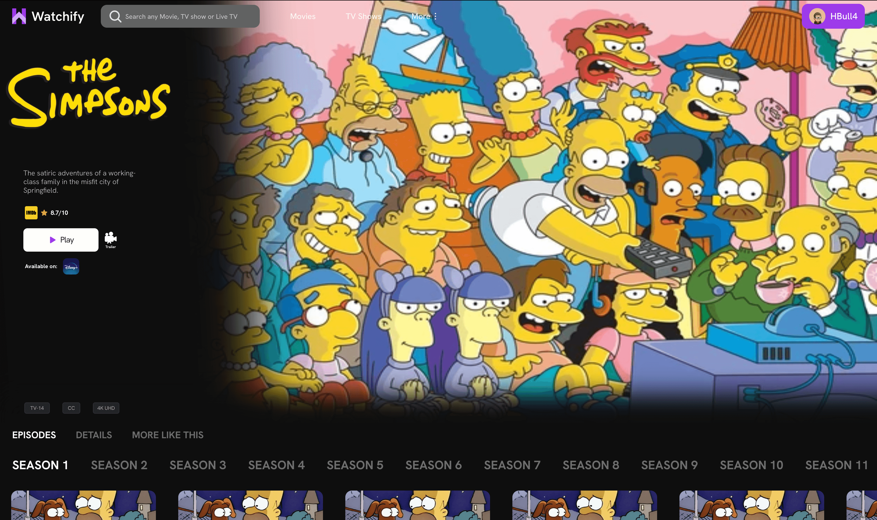Select Season 5
This screenshot has width=877, height=520.
pyautogui.click(x=355, y=465)
